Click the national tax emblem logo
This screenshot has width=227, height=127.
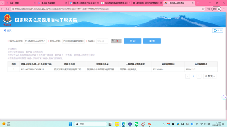(7, 20)
